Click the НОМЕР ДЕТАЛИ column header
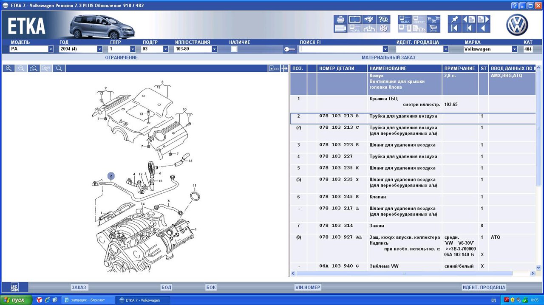 [x=342, y=68]
